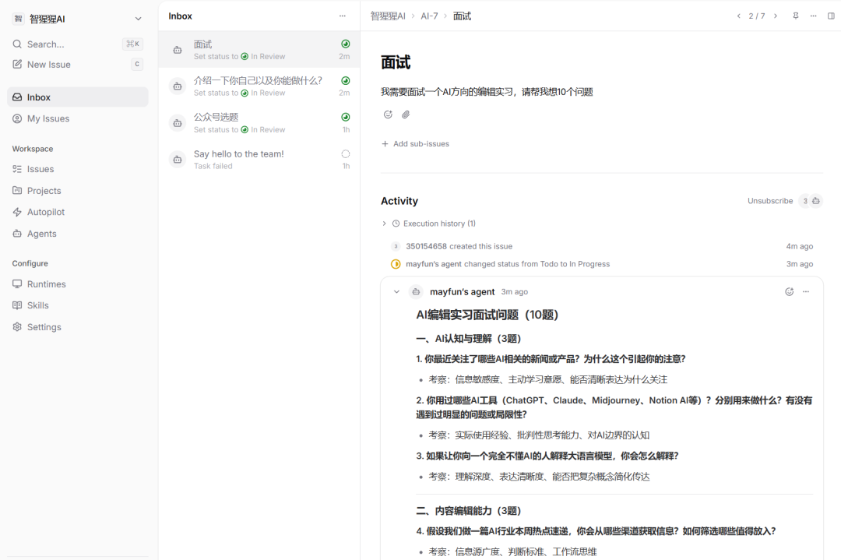Screen dimensions: 841x560
Task: Click the attachment paperclip icon
Action: coord(406,114)
